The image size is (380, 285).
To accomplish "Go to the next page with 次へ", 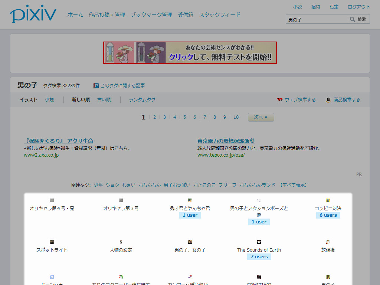I will [x=261, y=117].
